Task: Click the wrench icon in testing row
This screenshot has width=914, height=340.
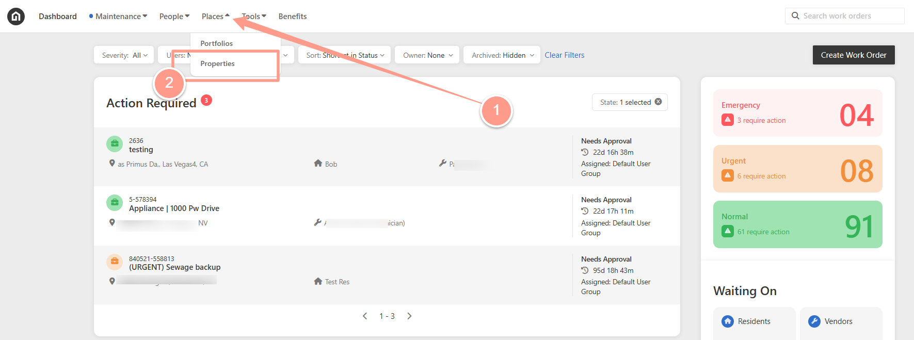Action: (443, 163)
